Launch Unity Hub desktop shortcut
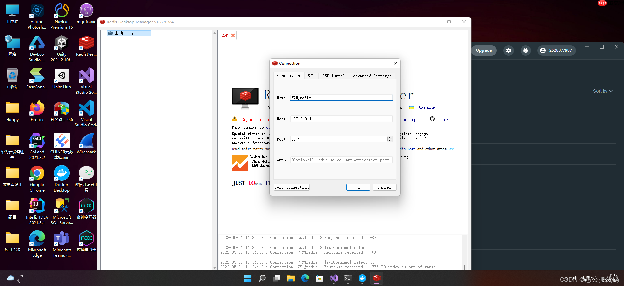 pos(61,79)
